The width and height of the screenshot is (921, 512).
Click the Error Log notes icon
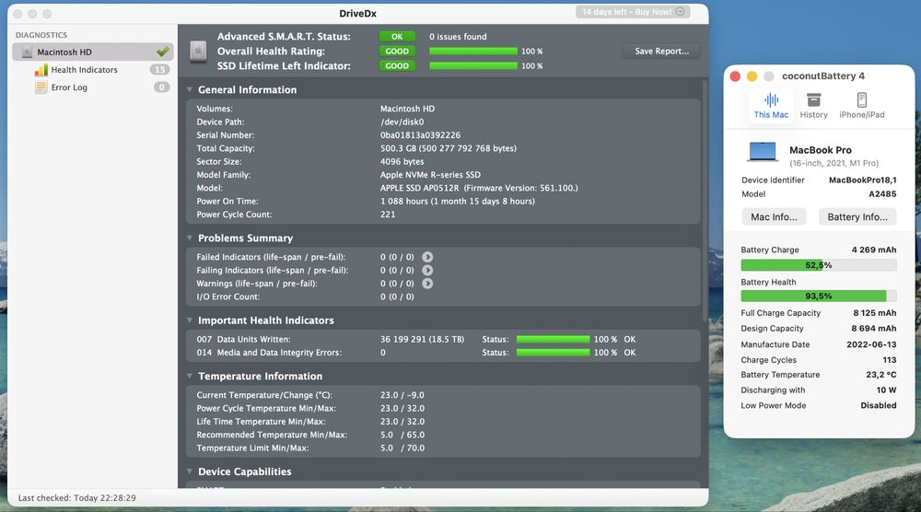coord(41,87)
